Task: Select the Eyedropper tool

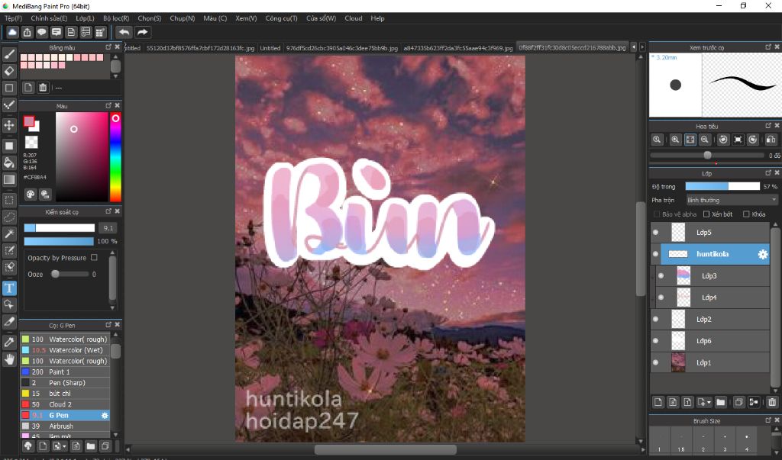Action: pos(9,342)
